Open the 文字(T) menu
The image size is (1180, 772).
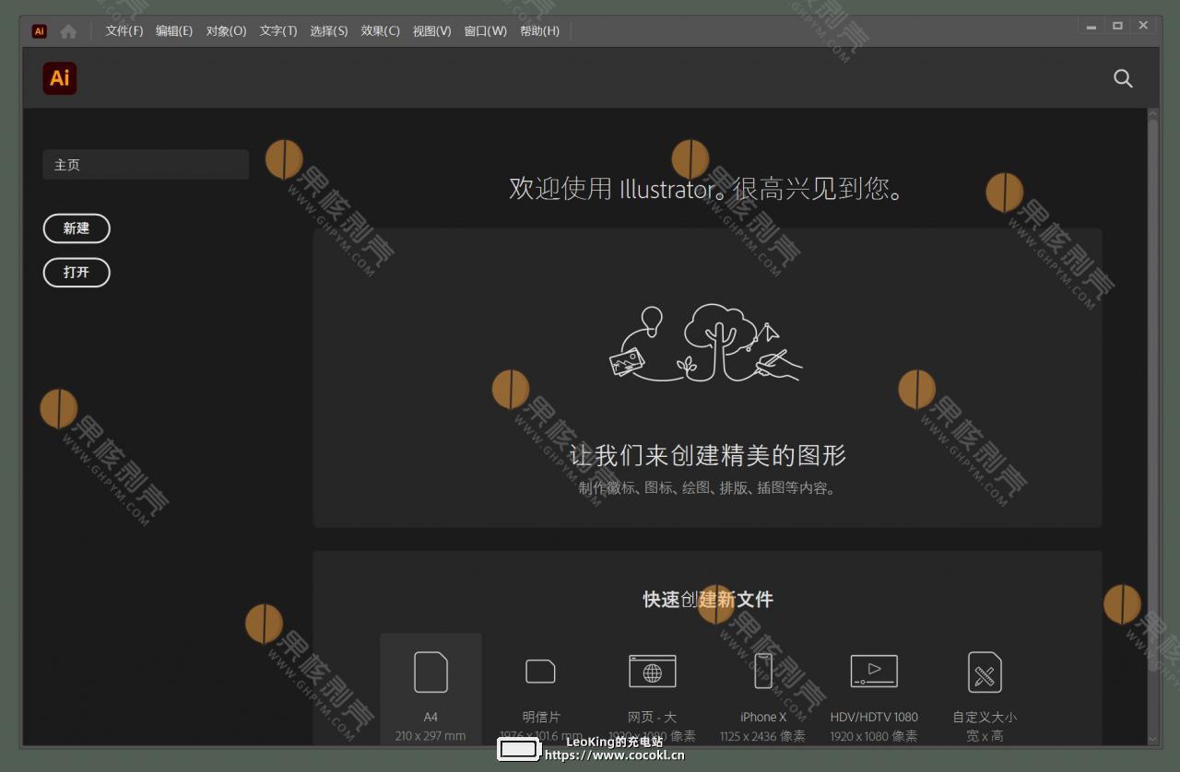point(278,30)
